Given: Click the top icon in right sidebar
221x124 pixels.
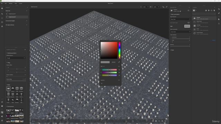Looking at the screenshot, I should pos(219,9).
